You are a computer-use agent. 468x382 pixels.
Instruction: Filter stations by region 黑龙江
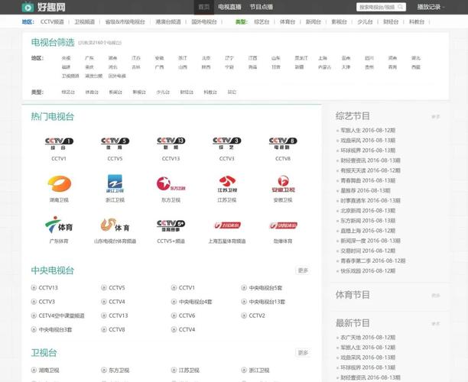point(301,58)
